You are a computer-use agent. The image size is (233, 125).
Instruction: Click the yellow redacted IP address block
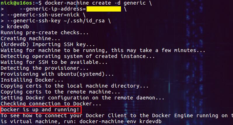click(104, 9)
